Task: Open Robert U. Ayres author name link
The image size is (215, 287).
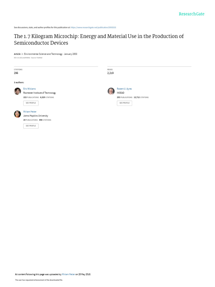Action: pyautogui.click(x=124, y=89)
